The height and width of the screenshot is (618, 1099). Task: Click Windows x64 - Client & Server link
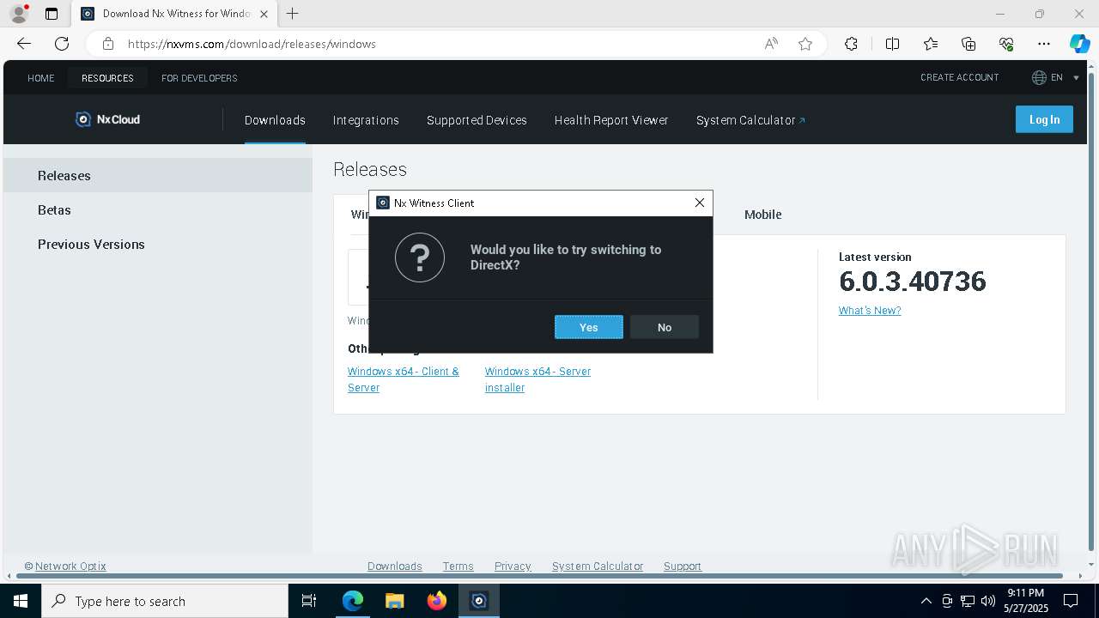point(404,379)
